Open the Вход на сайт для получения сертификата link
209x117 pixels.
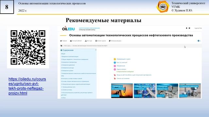[134, 75]
